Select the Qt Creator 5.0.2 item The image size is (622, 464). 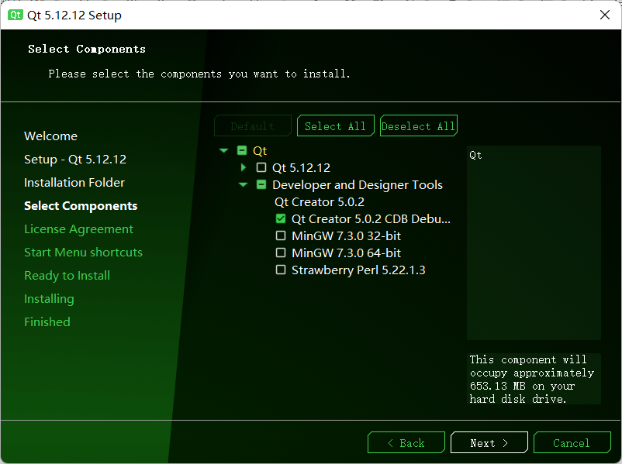(320, 202)
